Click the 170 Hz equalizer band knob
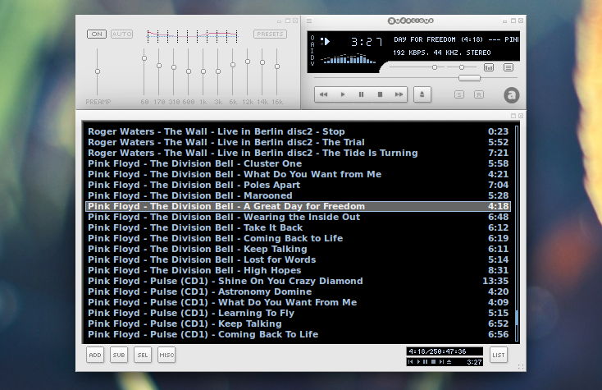Image resolution: width=602 pixels, height=390 pixels. click(159, 66)
